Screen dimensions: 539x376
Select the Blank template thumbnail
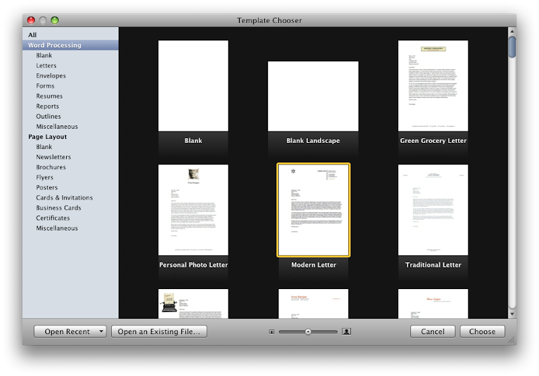(193, 86)
